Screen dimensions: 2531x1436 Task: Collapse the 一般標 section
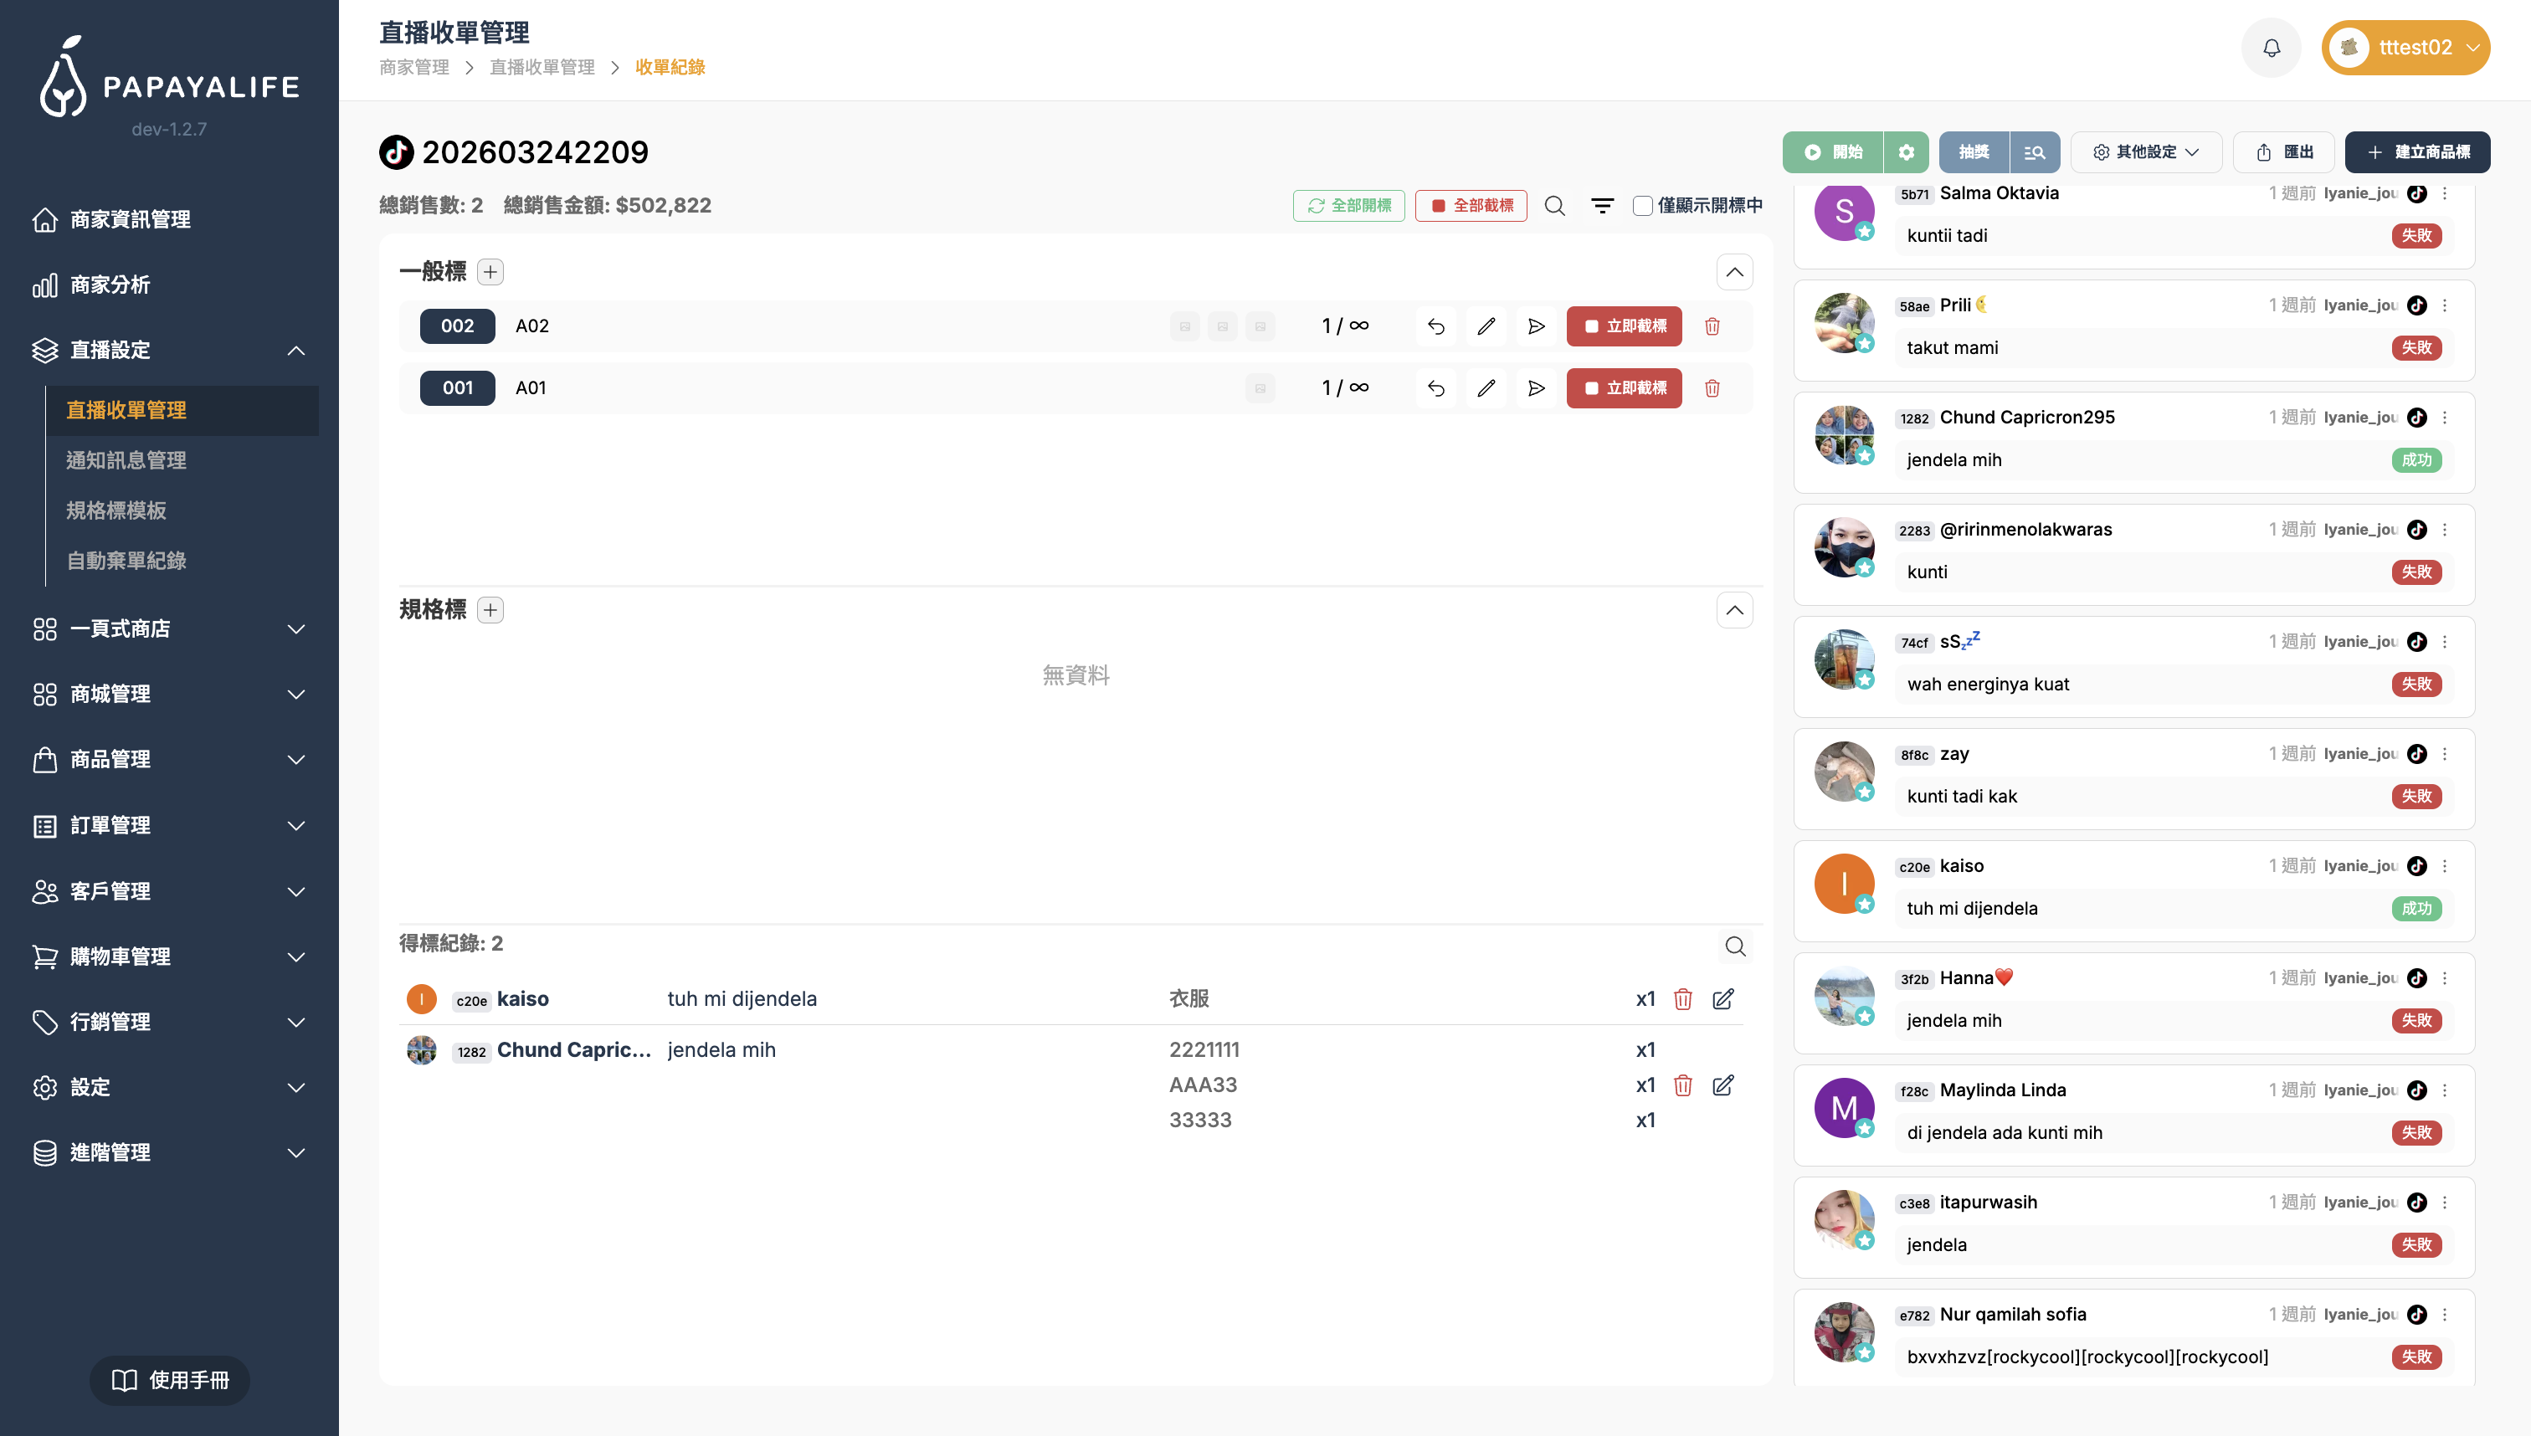[1734, 272]
